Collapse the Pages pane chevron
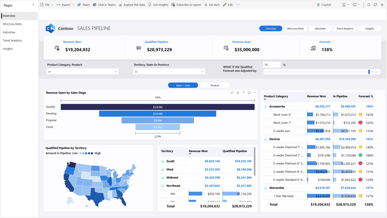This screenshot has width=387, height=218. [33, 5]
